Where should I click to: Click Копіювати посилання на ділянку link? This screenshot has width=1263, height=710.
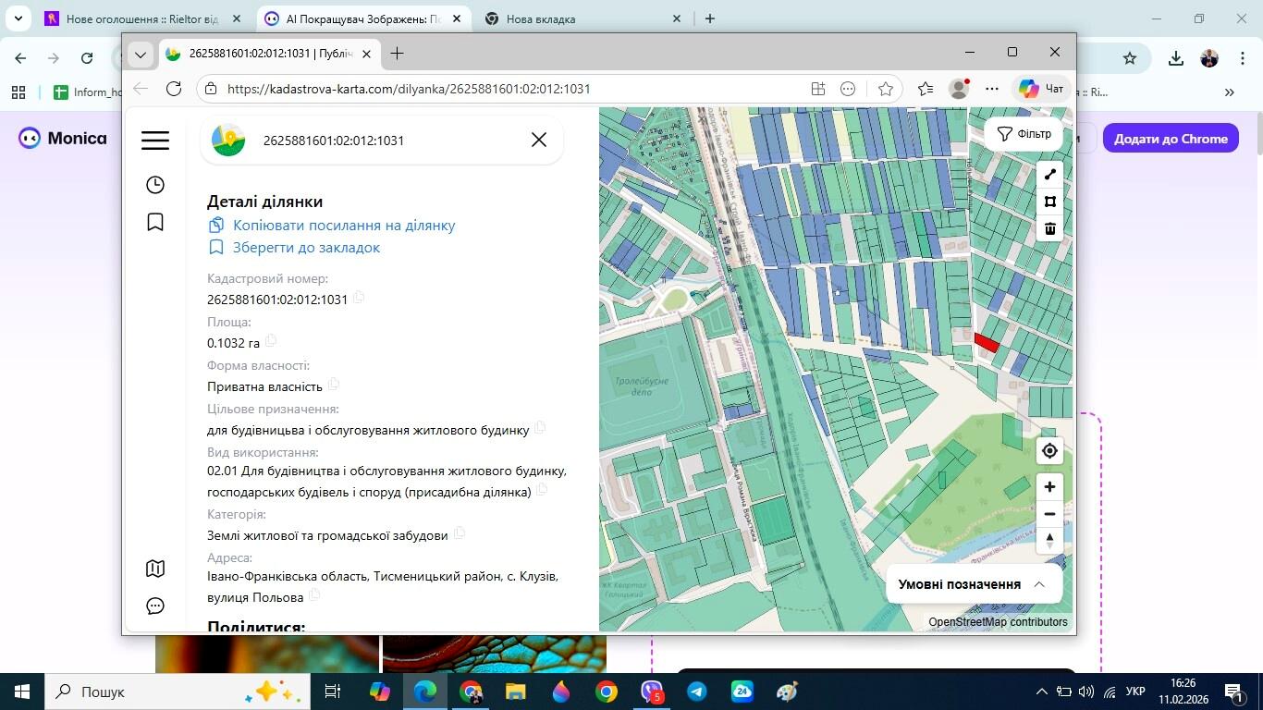pyautogui.click(x=343, y=226)
